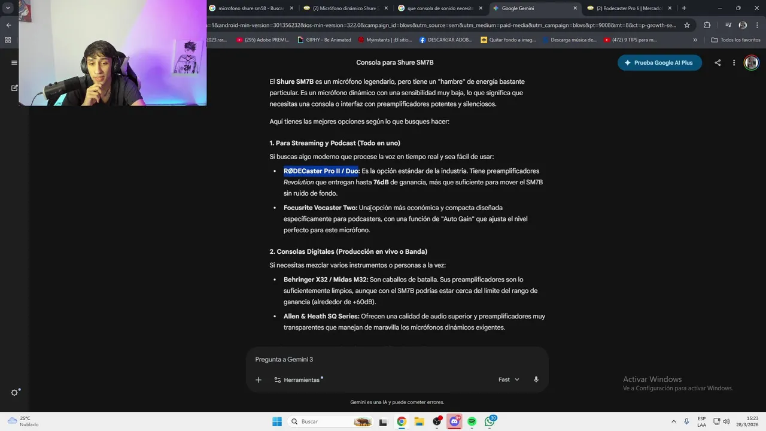Click 'Focusrite Vocaster Two:' text
Image resolution: width=766 pixels, height=431 pixels.
[x=320, y=208]
